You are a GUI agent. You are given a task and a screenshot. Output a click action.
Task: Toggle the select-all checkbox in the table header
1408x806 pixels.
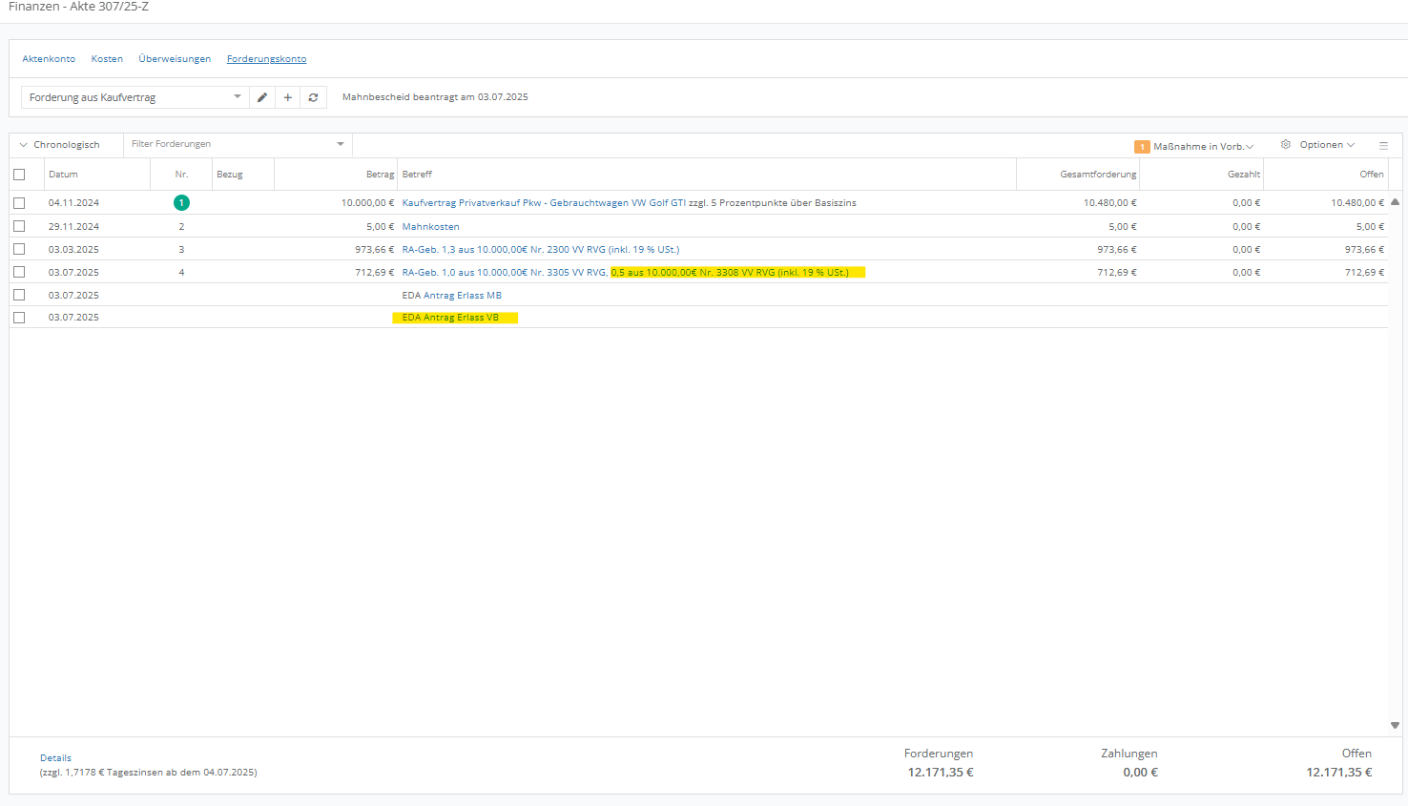(x=19, y=175)
